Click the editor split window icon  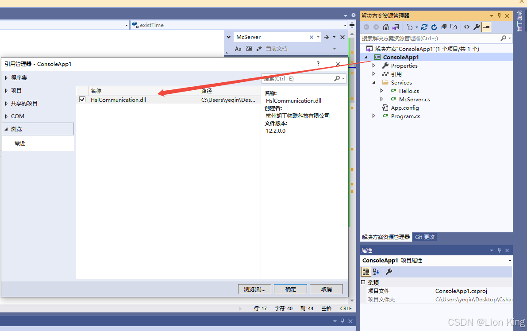point(352,25)
